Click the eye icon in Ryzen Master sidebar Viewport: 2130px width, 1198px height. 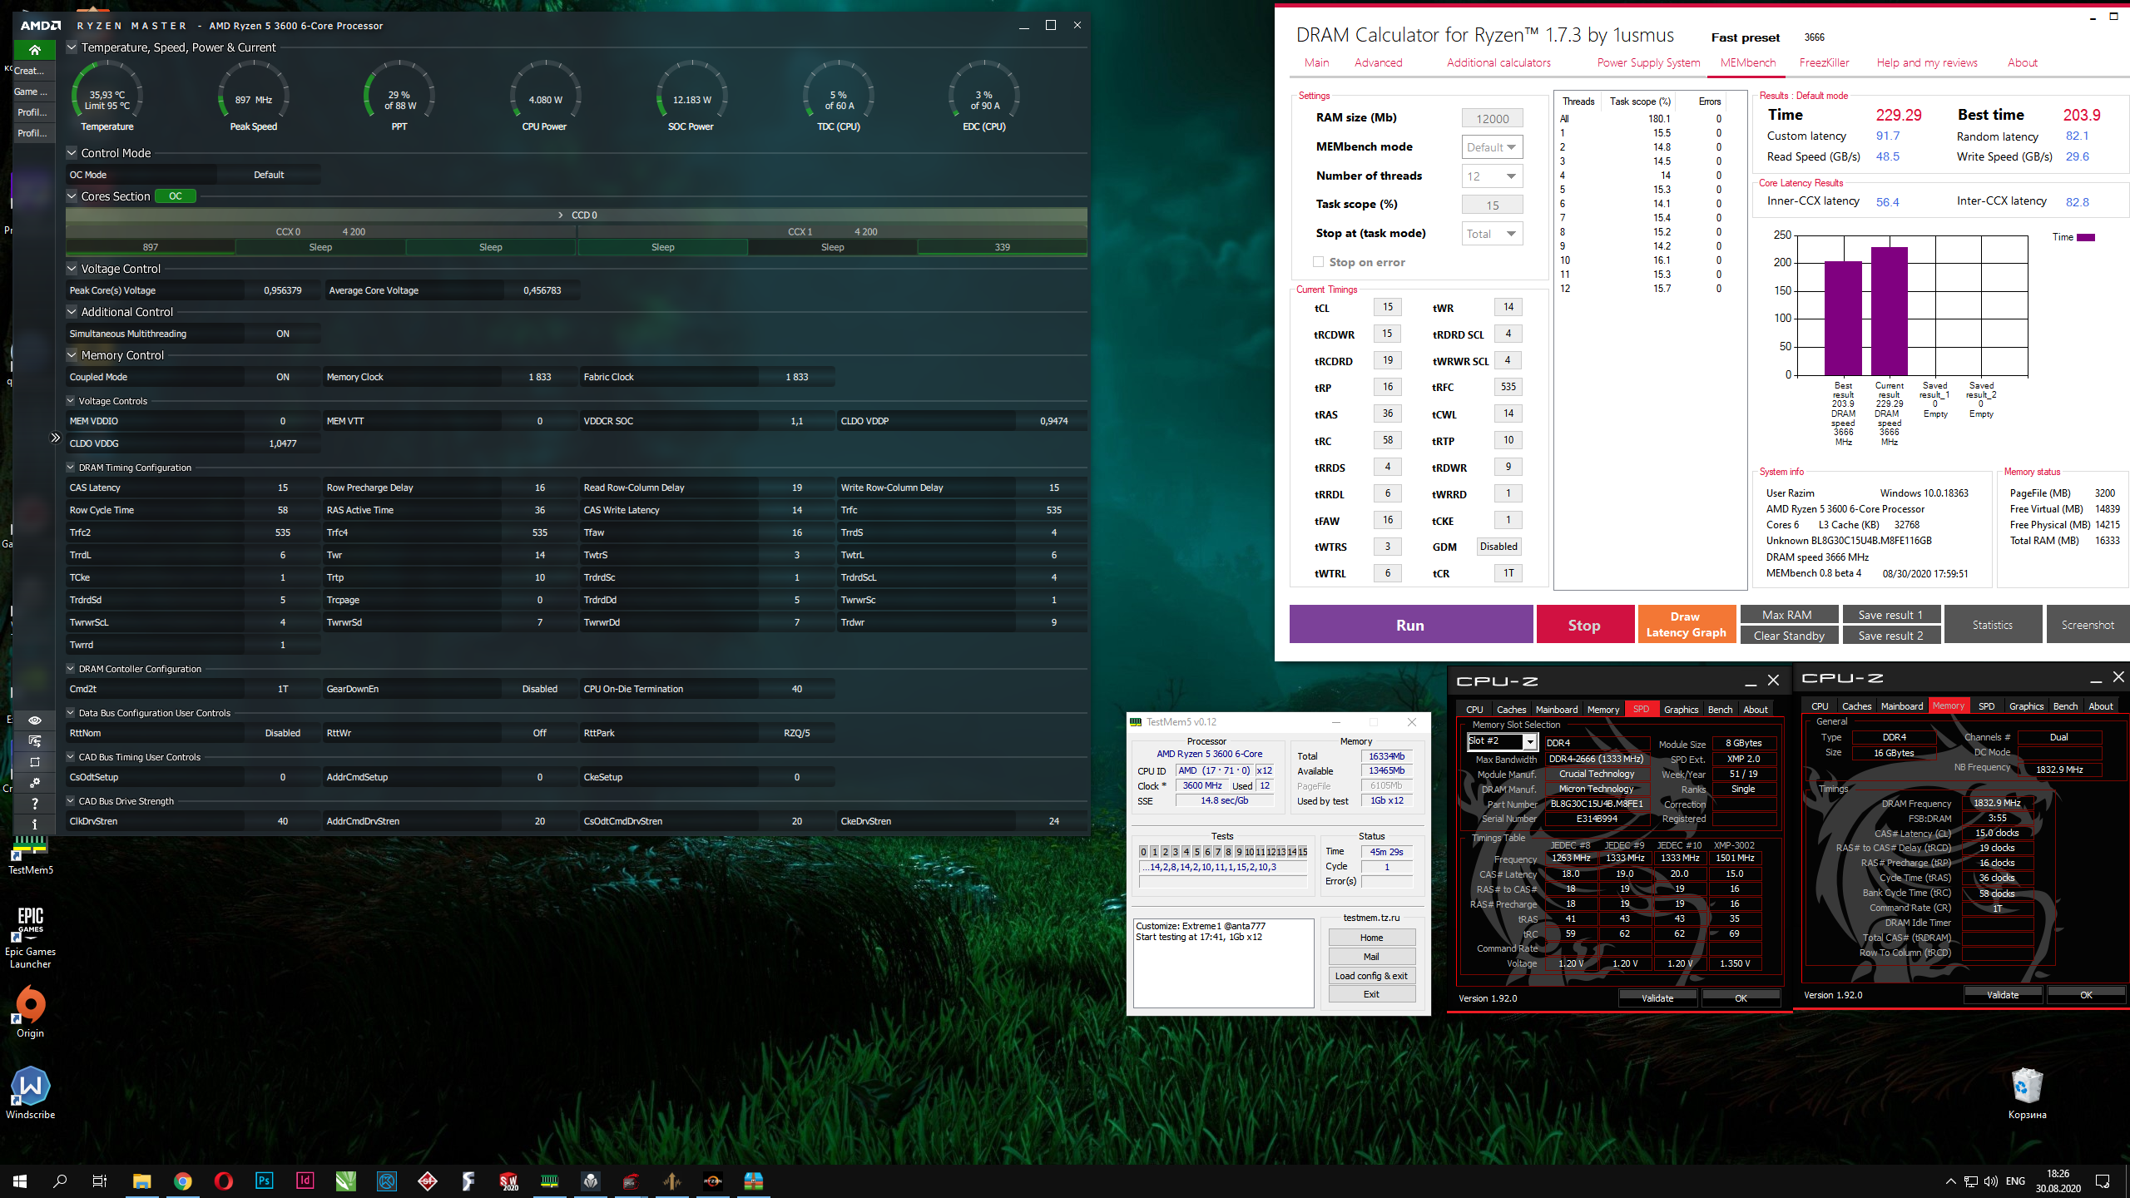(x=35, y=720)
